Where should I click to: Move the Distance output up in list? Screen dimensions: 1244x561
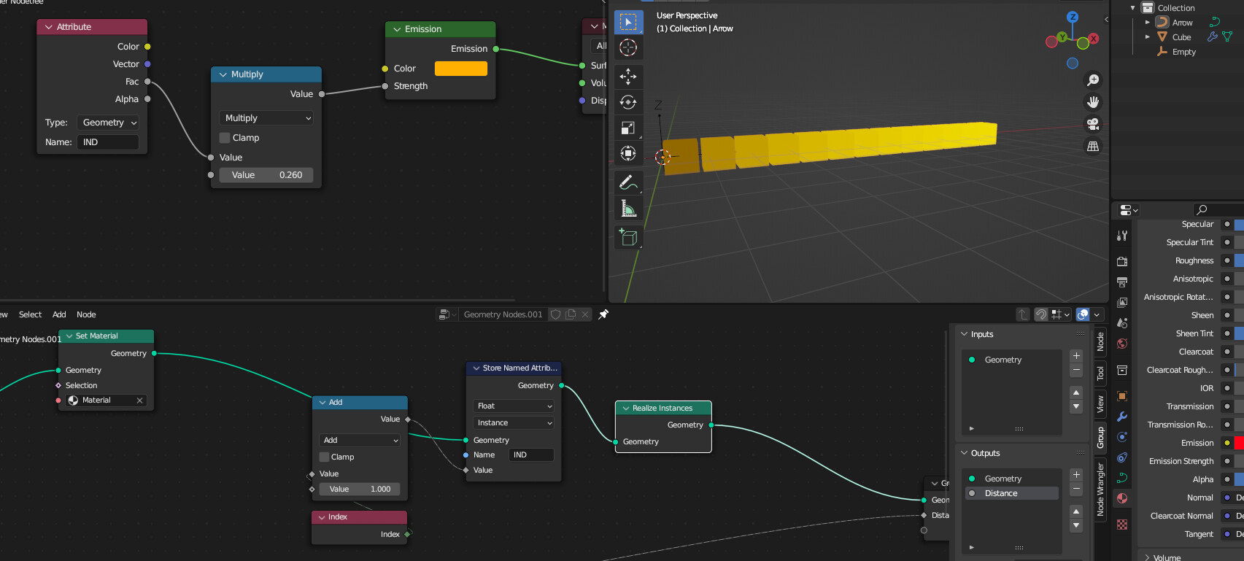pos(1076,511)
